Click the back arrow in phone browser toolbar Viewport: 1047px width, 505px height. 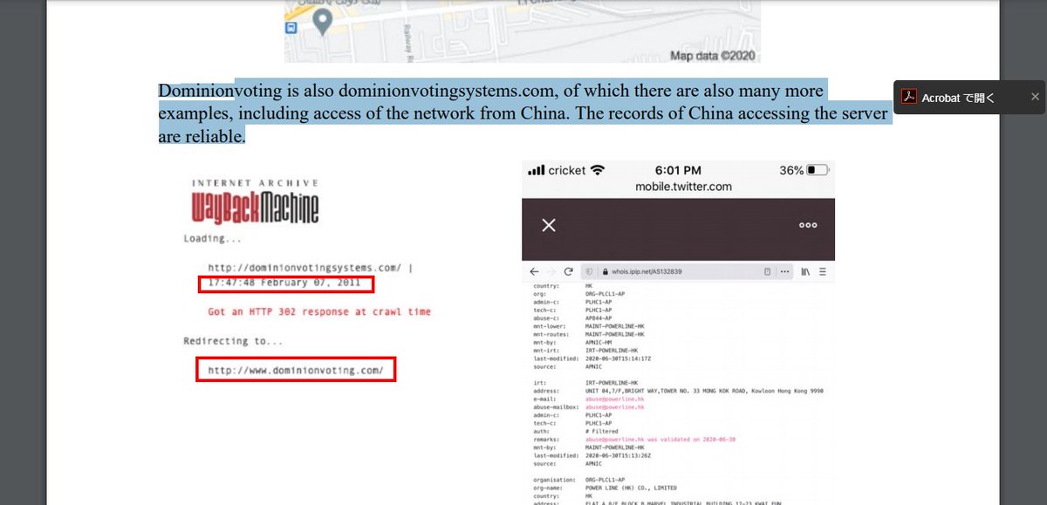point(534,272)
